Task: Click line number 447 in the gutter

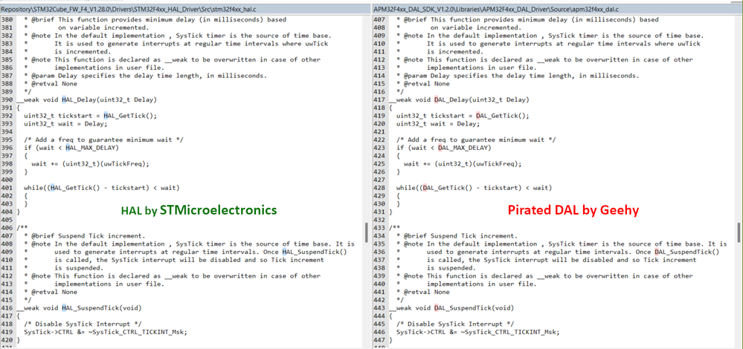Action: coord(379,340)
